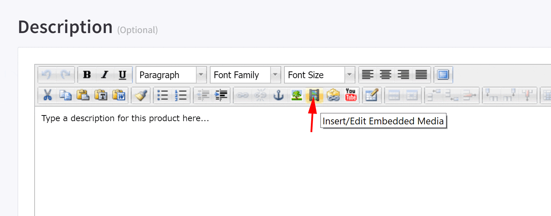Choose Paste from Word icon

click(x=120, y=95)
